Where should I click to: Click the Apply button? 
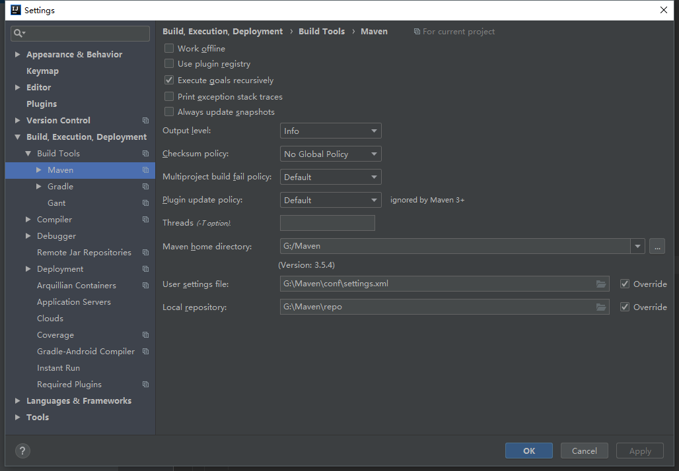tap(640, 451)
